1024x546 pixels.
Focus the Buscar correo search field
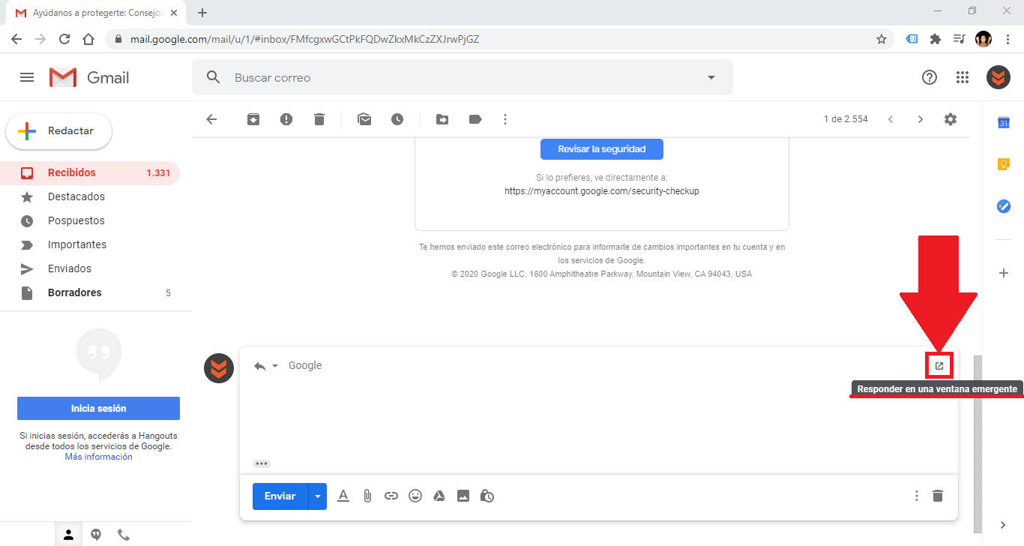[x=463, y=77]
